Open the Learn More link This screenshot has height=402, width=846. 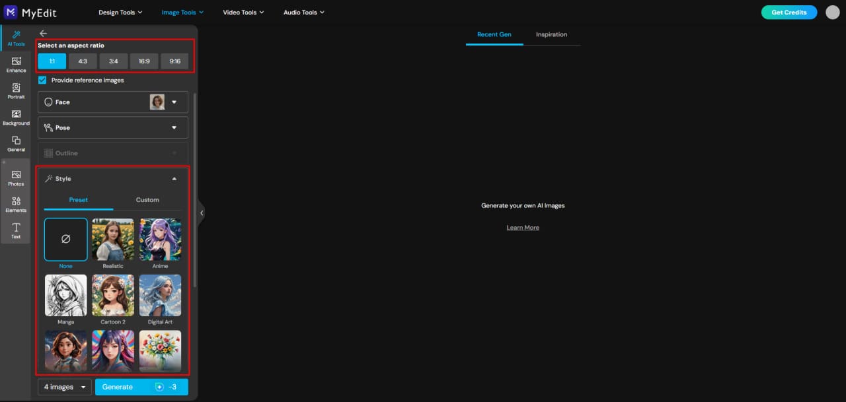click(523, 228)
